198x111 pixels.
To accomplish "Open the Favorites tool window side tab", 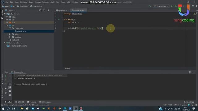I will 2,93.
